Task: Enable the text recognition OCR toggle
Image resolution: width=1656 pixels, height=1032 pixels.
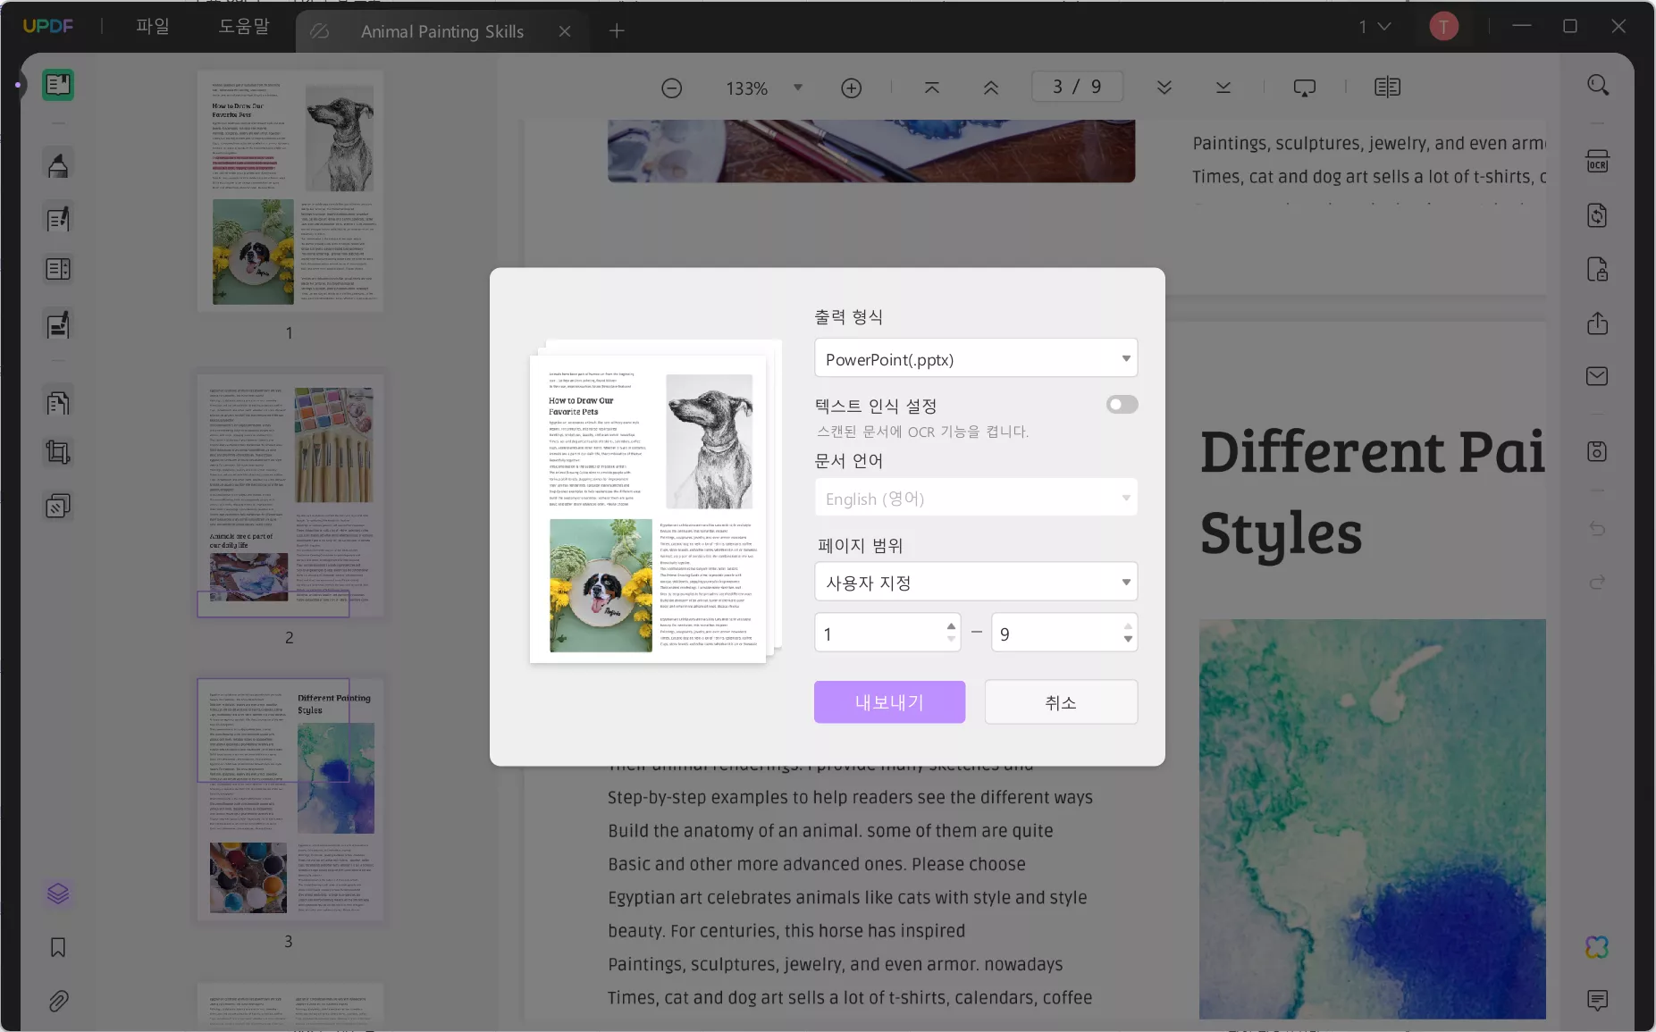Action: pos(1122,405)
